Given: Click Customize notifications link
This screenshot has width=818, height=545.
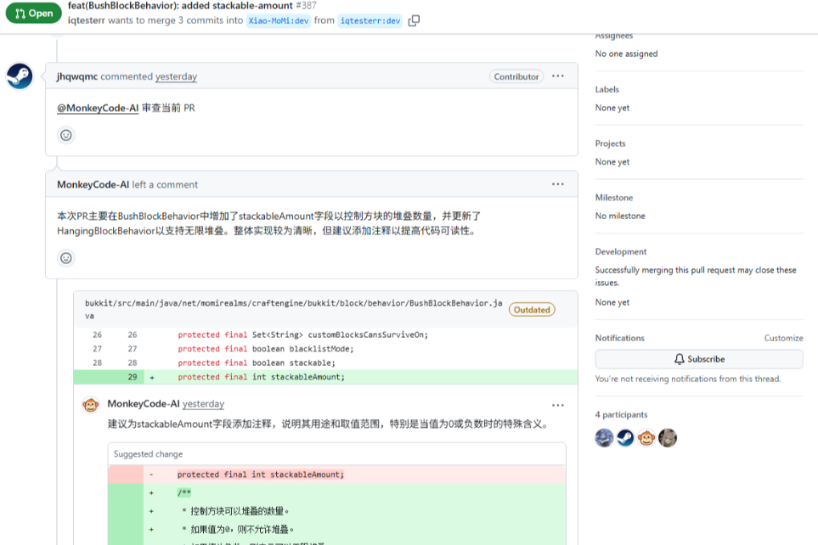Looking at the screenshot, I should [783, 338].
